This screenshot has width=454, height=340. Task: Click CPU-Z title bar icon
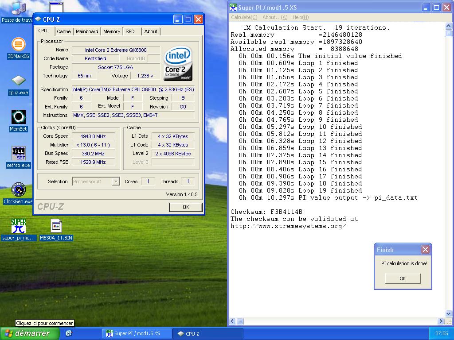coord(38,19)
